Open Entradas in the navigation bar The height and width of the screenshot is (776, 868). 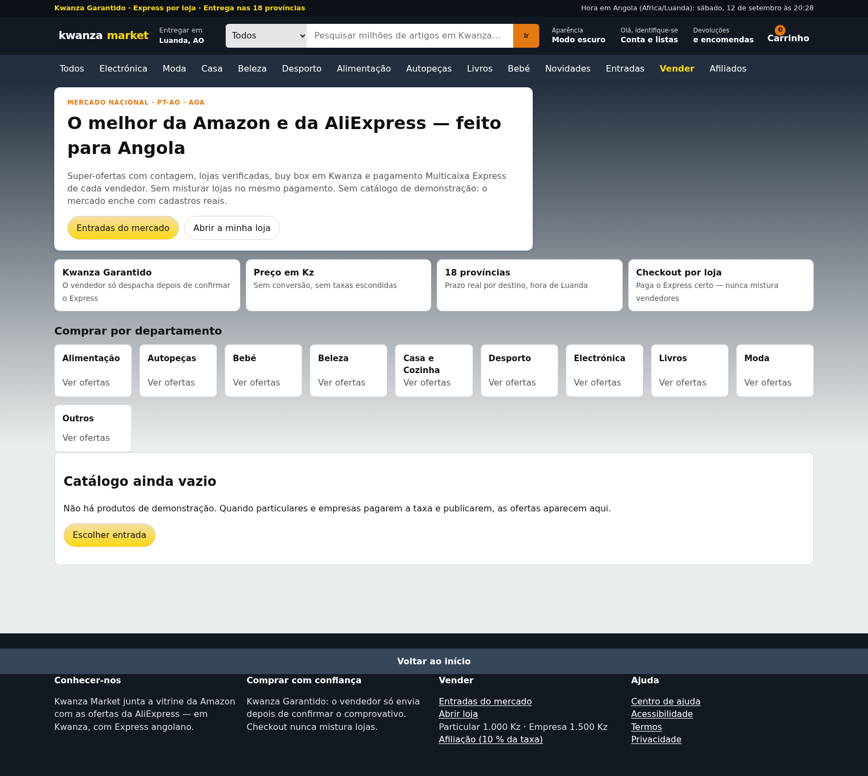[625, 68]
